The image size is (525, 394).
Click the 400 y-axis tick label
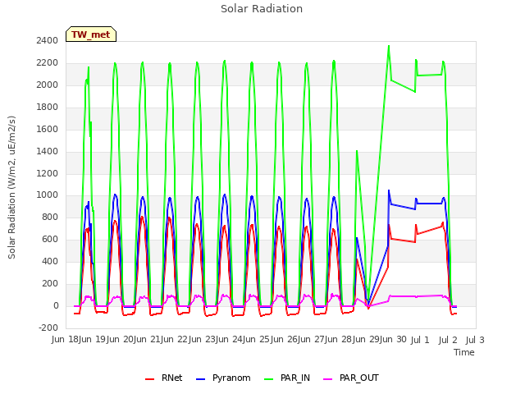(50, 261)
